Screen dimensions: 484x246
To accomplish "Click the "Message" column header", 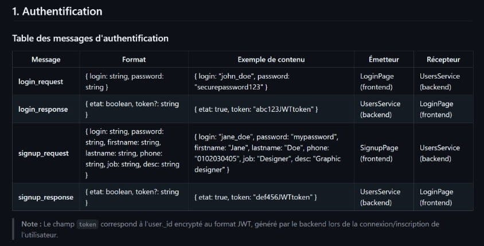I will click(x=46, y=60).
